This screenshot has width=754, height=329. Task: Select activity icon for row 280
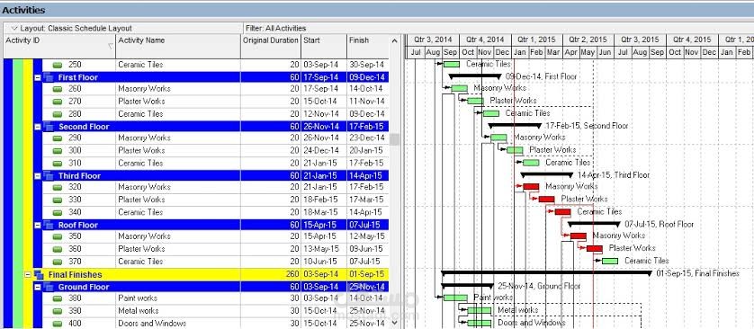coord(58,114)
